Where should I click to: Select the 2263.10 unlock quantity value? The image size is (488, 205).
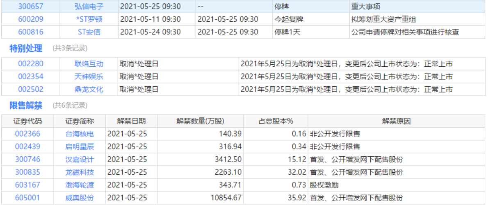tap(227, 172)
